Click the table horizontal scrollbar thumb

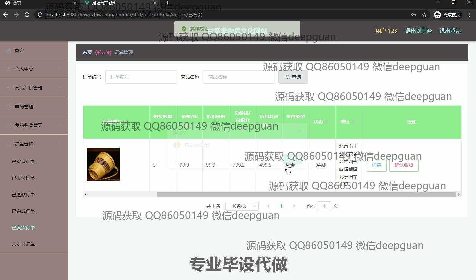pyautogui.click(x=306, y=194)
